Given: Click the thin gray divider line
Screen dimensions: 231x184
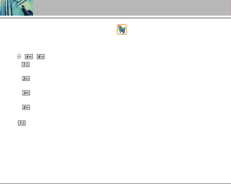Looking at the screenshot, I should [116, 18].
